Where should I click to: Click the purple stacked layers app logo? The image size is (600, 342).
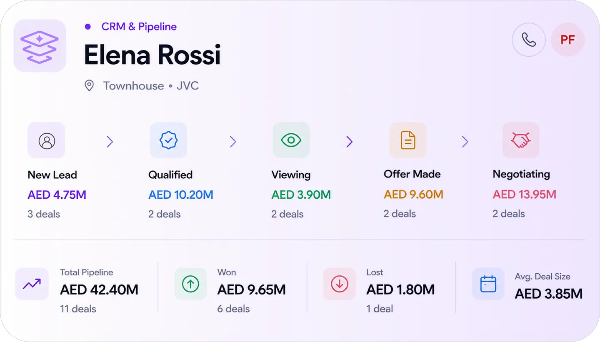(40, 46)
